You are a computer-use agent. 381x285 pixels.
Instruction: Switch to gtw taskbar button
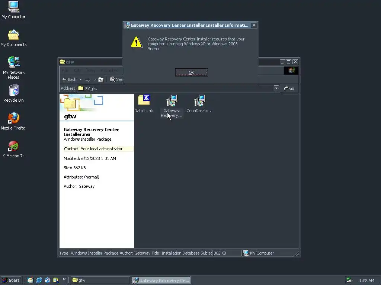click(100, 280)
